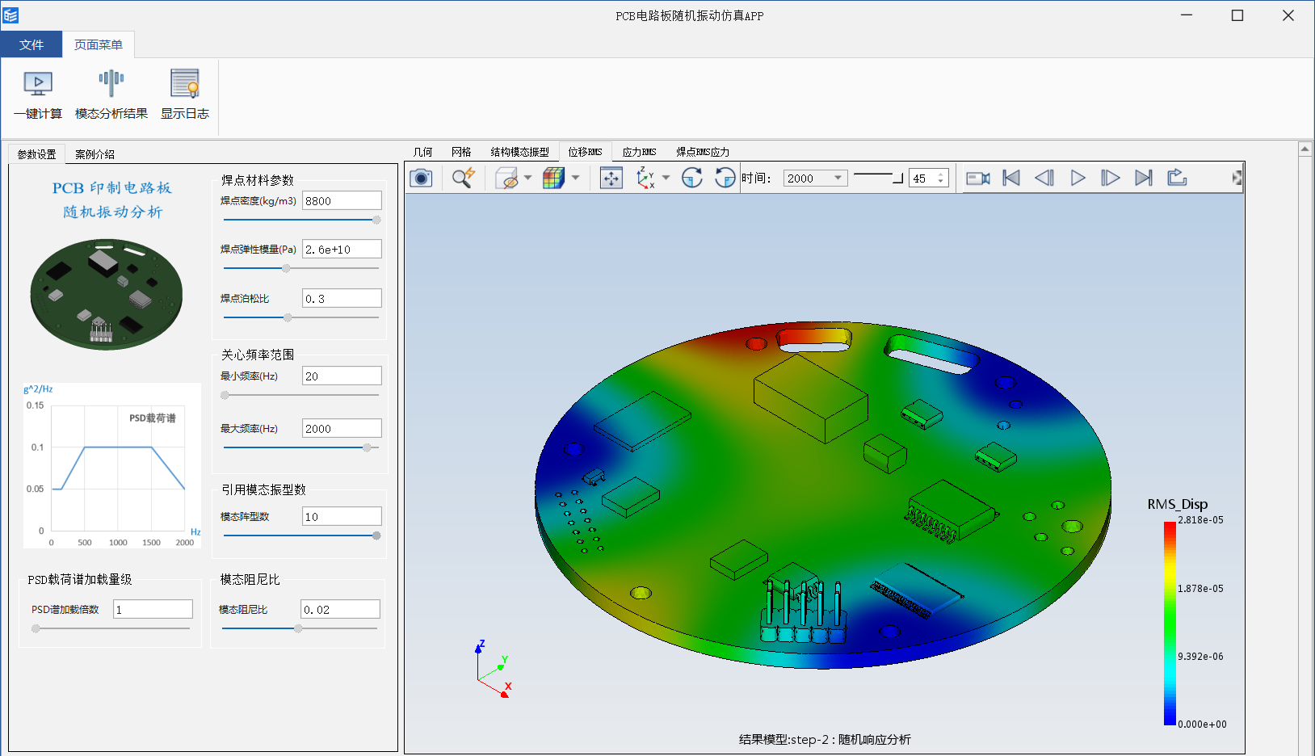Click the 最小频率 slider handle
This screenshot has width=1315, height=756.
225,395
